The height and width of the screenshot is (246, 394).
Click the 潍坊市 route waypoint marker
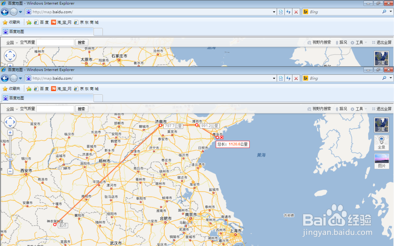(x=197, y=125)
